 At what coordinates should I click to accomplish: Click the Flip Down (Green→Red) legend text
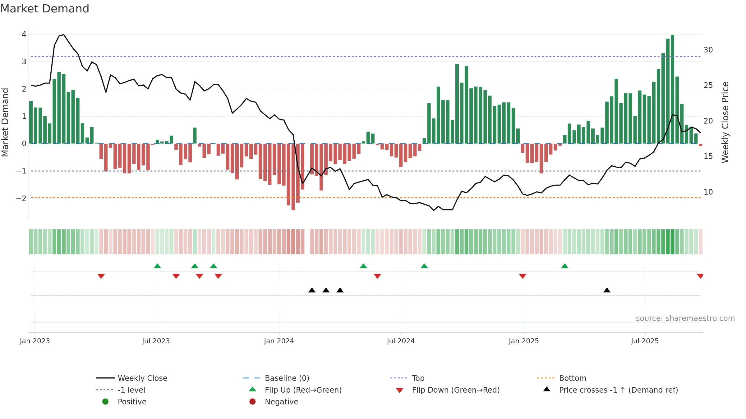456,390
